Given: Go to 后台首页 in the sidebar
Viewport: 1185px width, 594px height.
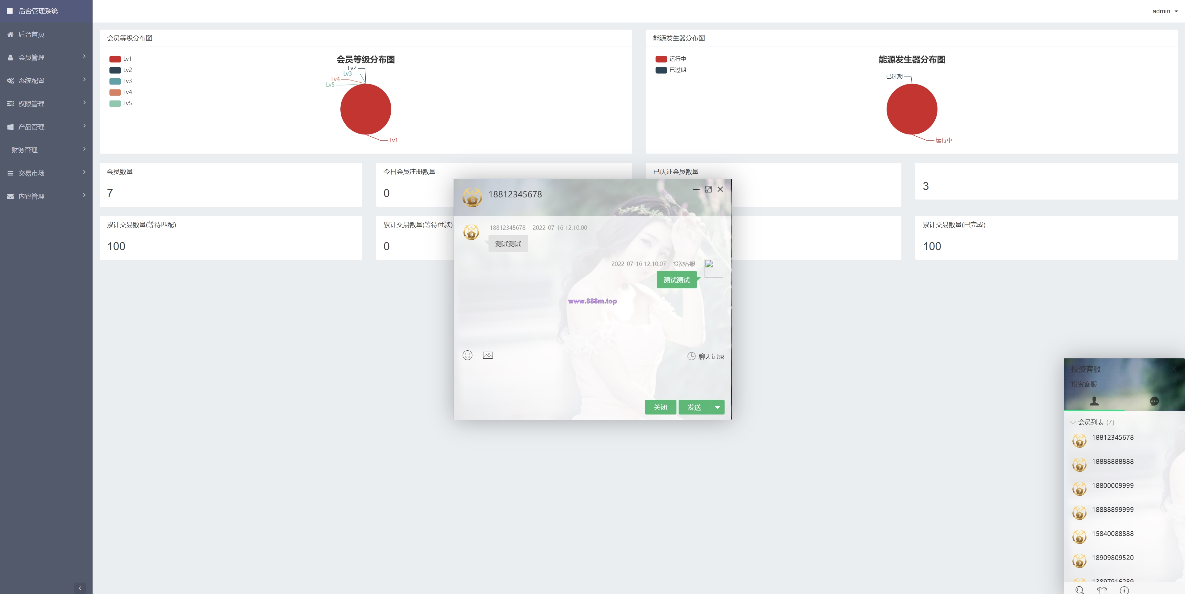Looking at the screenshot, I should pos(46,34).
